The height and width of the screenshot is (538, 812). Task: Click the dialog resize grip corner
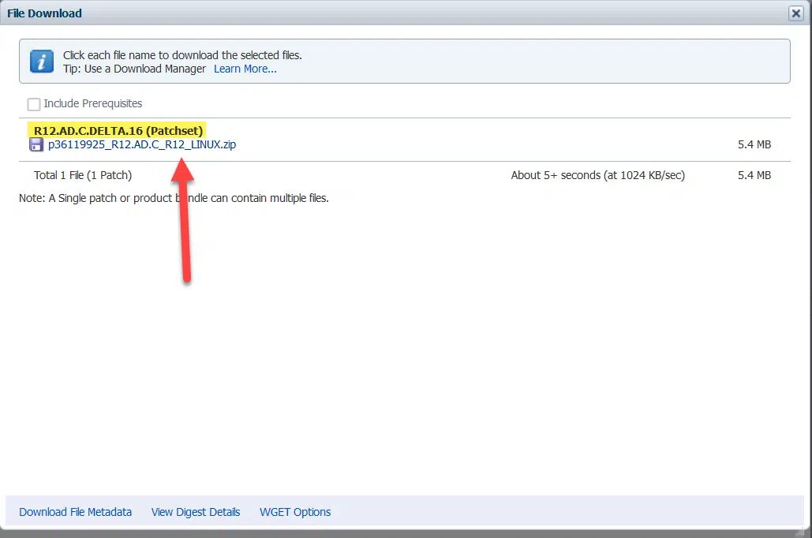tap(801, 531)
